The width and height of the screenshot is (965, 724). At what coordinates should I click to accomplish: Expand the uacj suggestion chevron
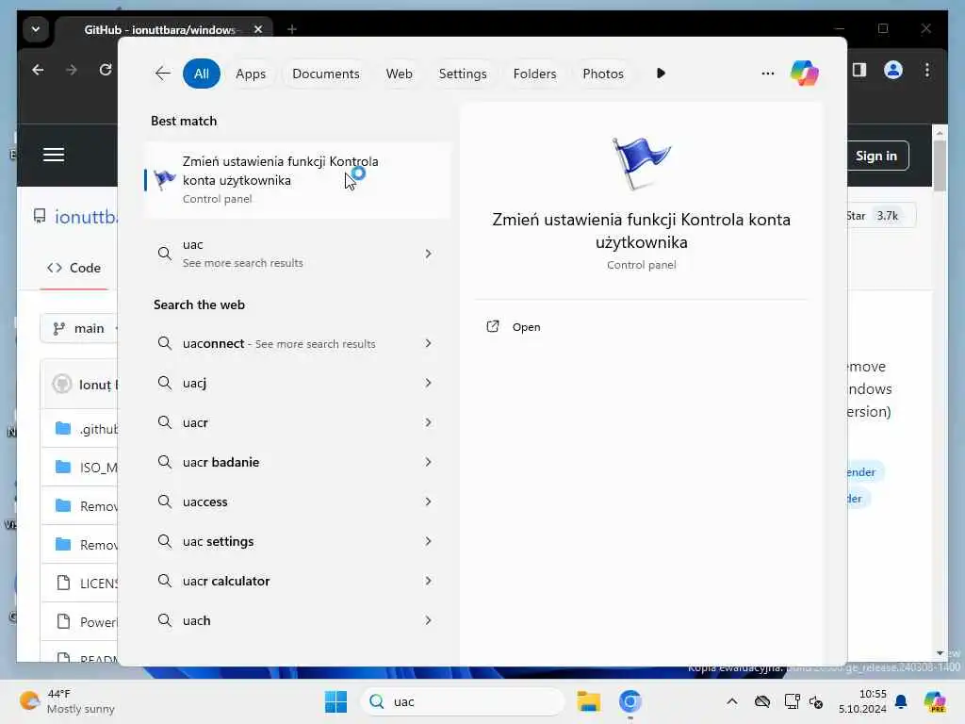pos(428,383)
